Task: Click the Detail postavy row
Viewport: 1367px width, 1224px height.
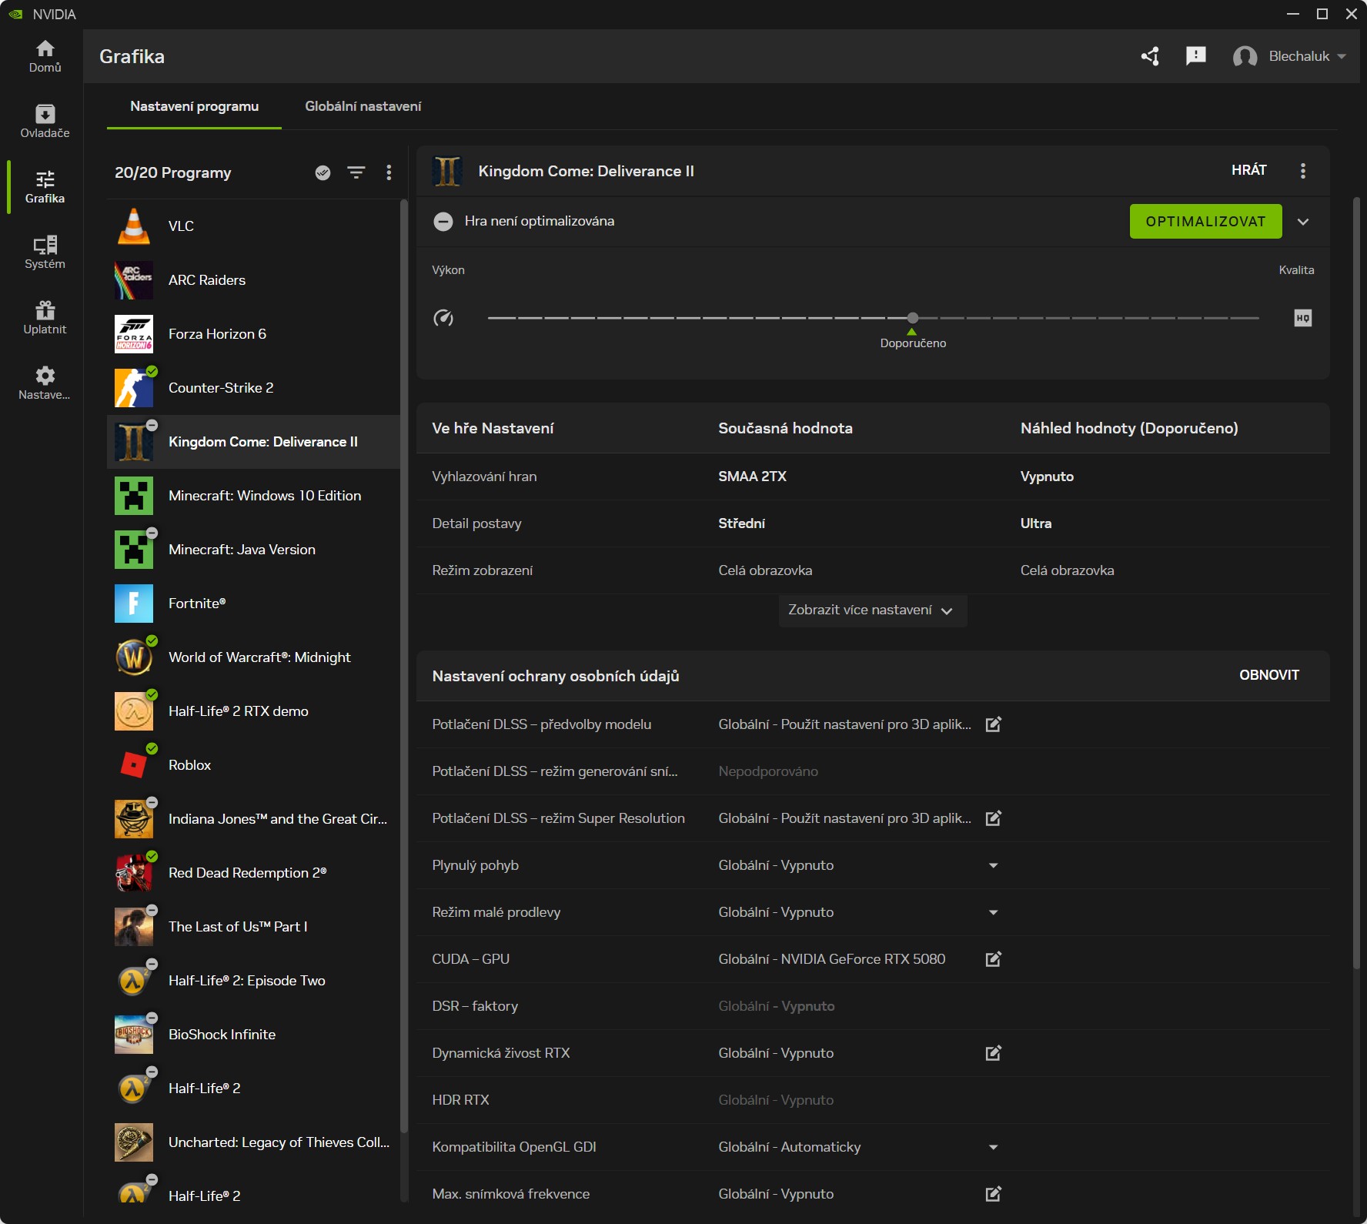Action: pos(873,523)
